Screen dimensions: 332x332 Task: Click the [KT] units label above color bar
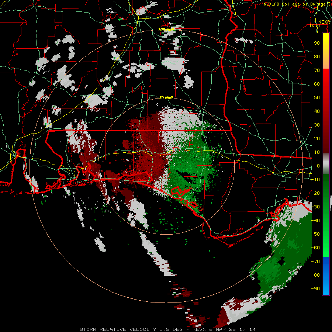[315, 25]
